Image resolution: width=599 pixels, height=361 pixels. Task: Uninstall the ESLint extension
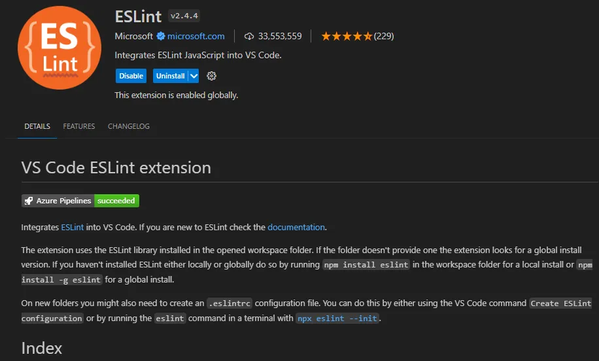[170, 76]
